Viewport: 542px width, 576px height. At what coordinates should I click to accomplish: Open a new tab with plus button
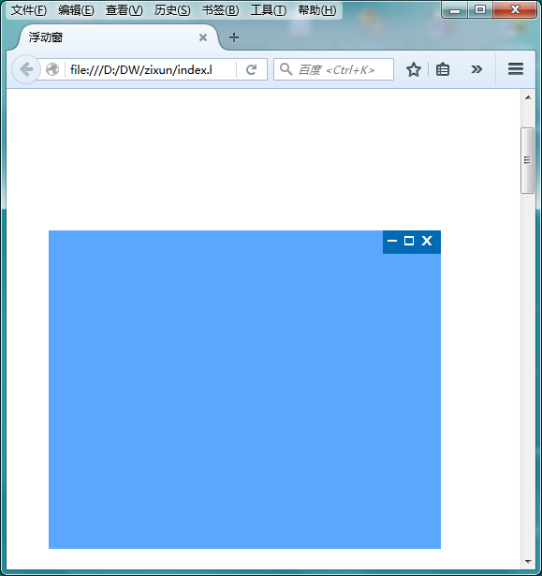[x=234, y=37]
